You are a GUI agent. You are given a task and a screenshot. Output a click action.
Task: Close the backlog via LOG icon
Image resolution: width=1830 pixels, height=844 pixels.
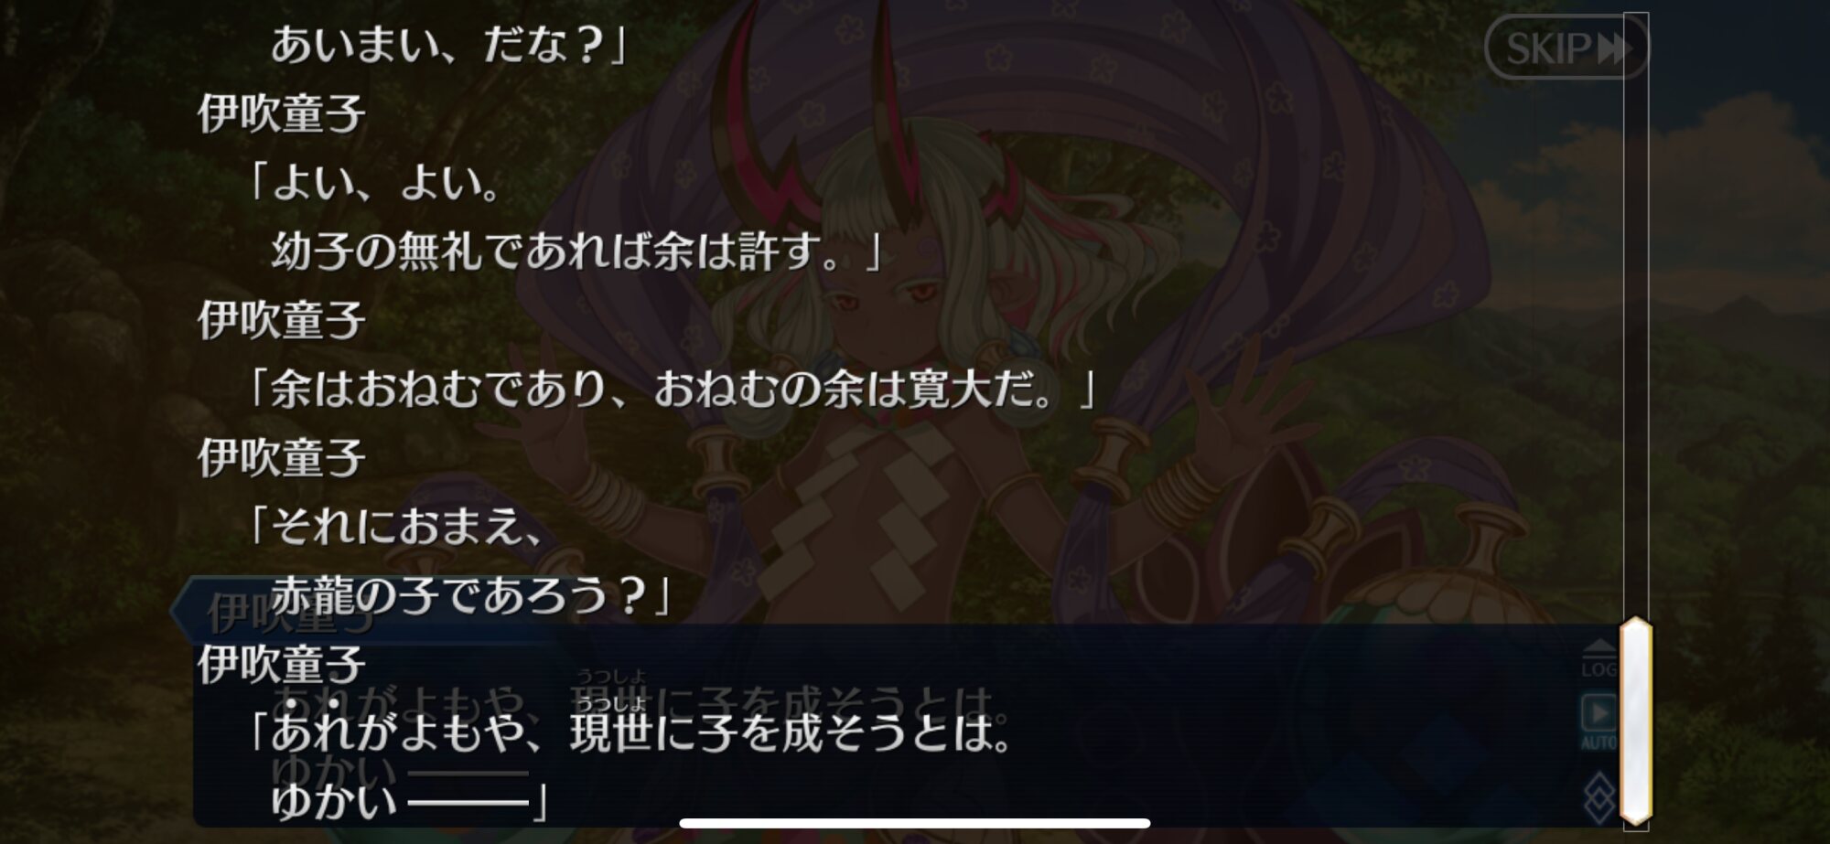(x=1599, y=658)
